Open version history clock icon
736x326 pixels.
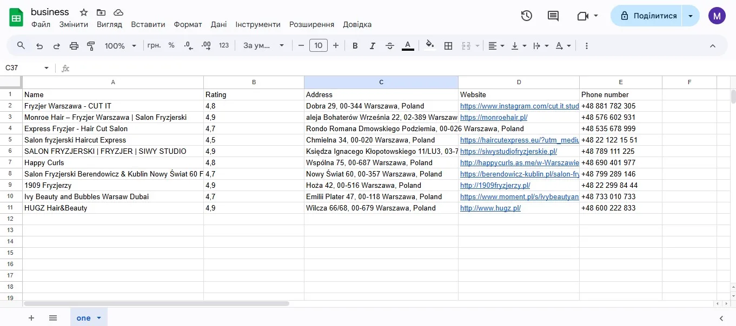point(527,16)
